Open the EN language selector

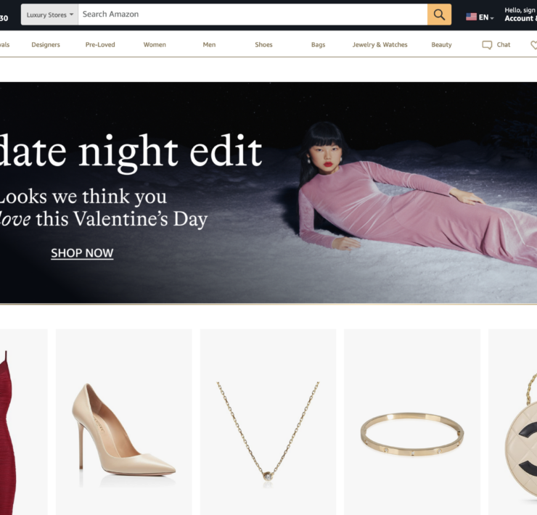click(x=480, y=17)
